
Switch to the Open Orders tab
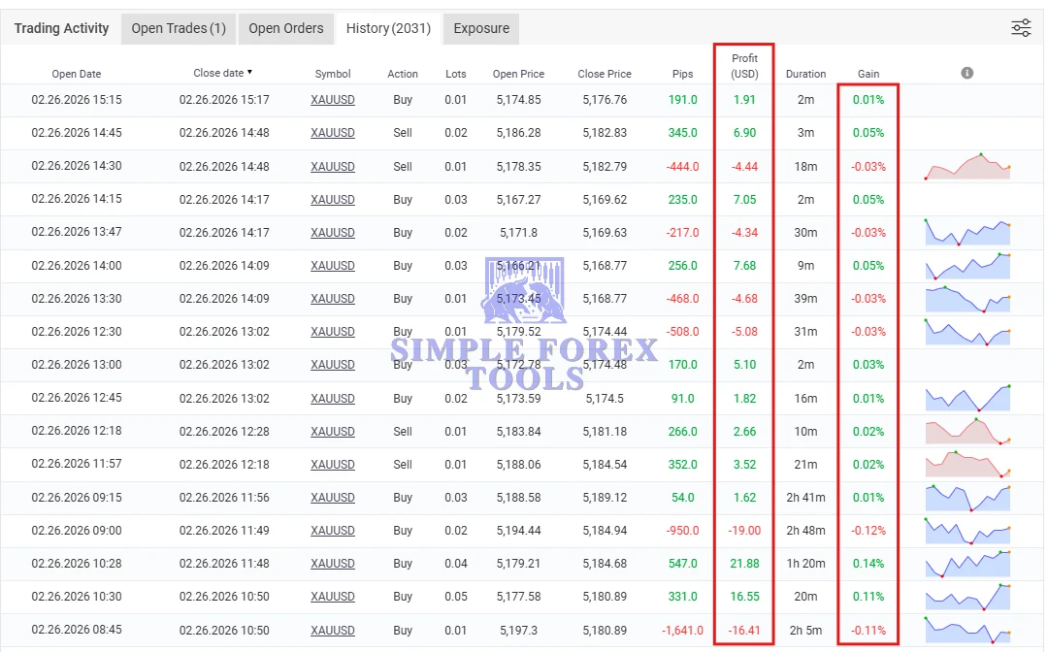(285, 29)
